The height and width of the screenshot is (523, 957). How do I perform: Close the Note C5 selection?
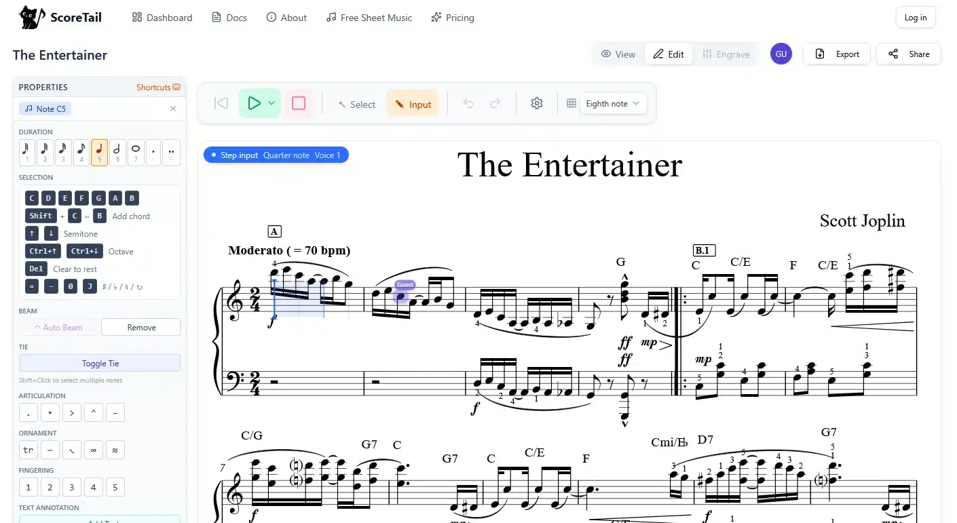coord(173,109)
